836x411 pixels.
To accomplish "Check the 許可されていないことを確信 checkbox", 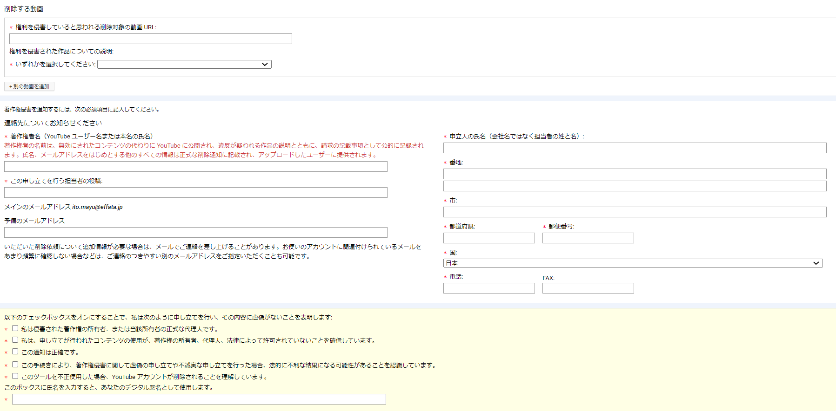I will [15, 340].
